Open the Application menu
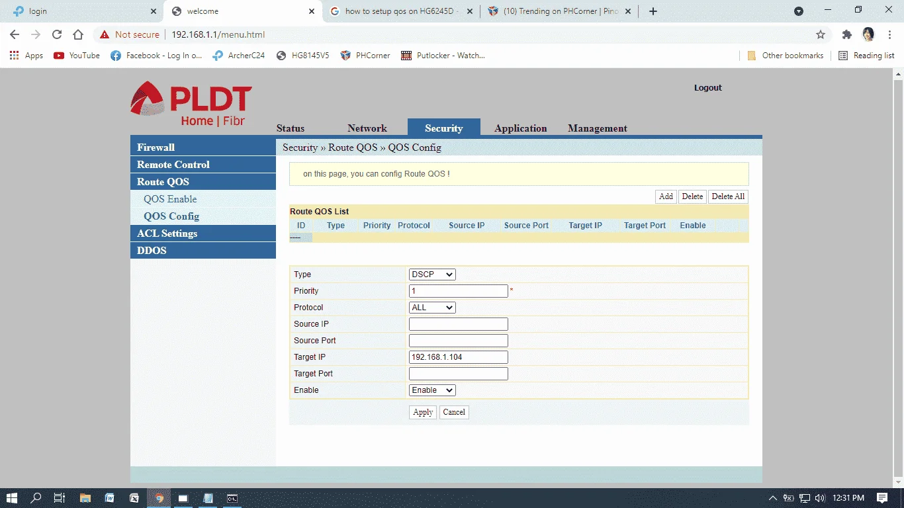The image size is (904, 508). (521, 128)
